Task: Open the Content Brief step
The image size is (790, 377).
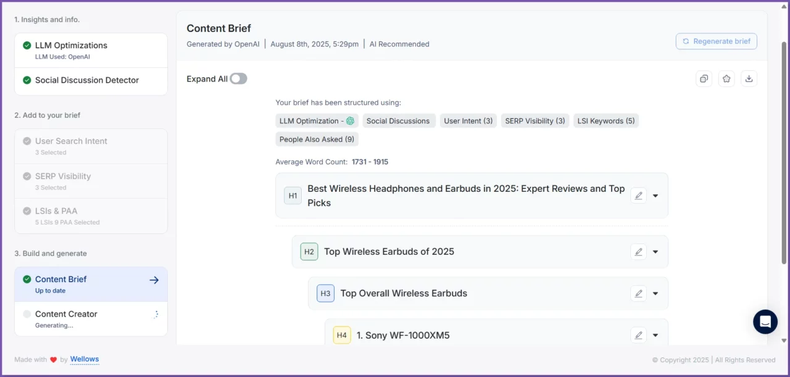Action: 91,284
